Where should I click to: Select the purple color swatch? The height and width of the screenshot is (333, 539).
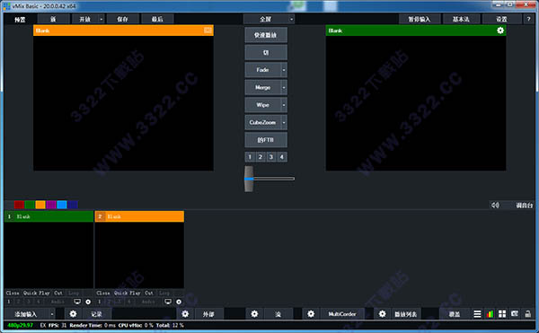click(x=51, y=205)
